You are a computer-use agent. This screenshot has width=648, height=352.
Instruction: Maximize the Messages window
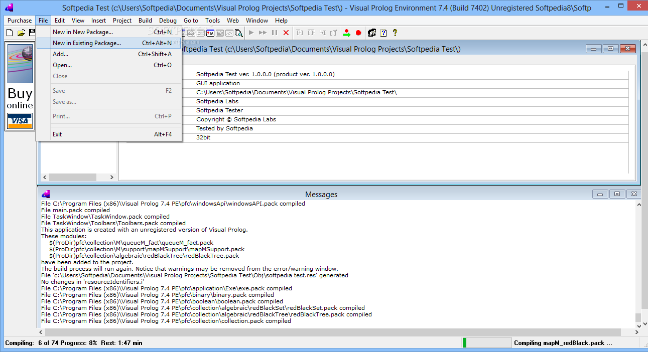tap(617, 194)
